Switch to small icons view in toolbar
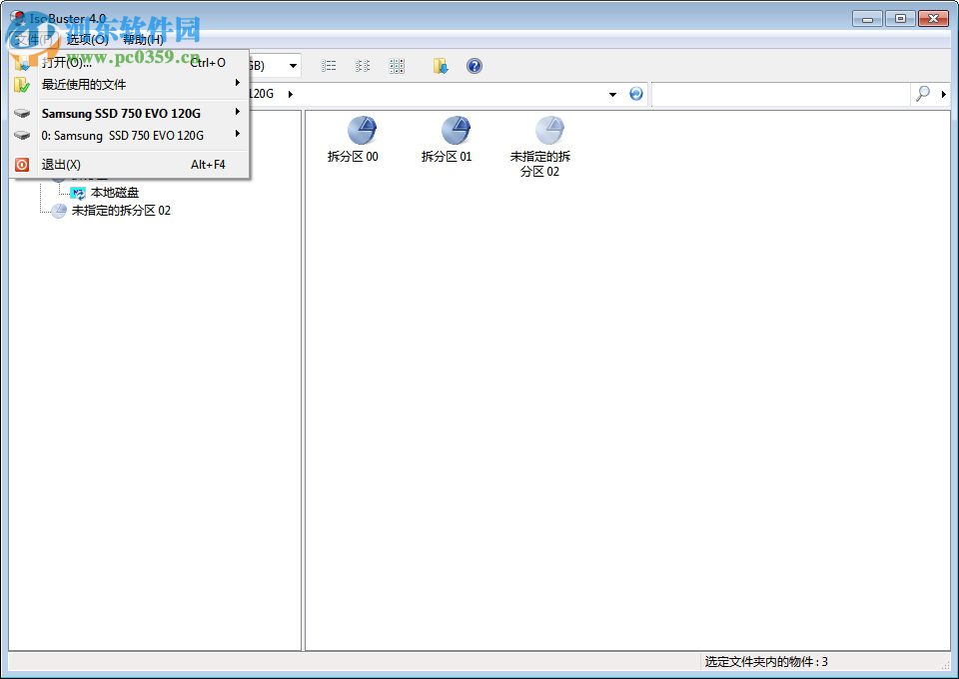The width and height of the screenshot is (959, 679). click(x=362, y=66)
